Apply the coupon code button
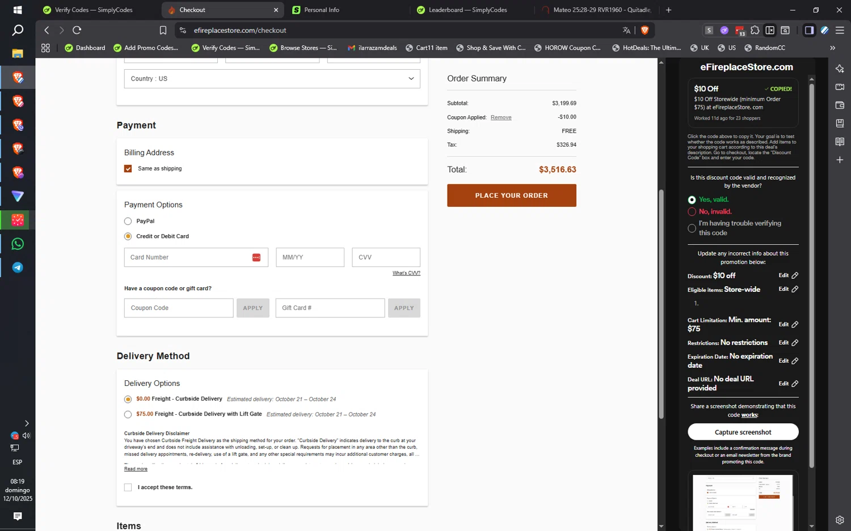This screenshot has height=531, width=851. [253, 308]
